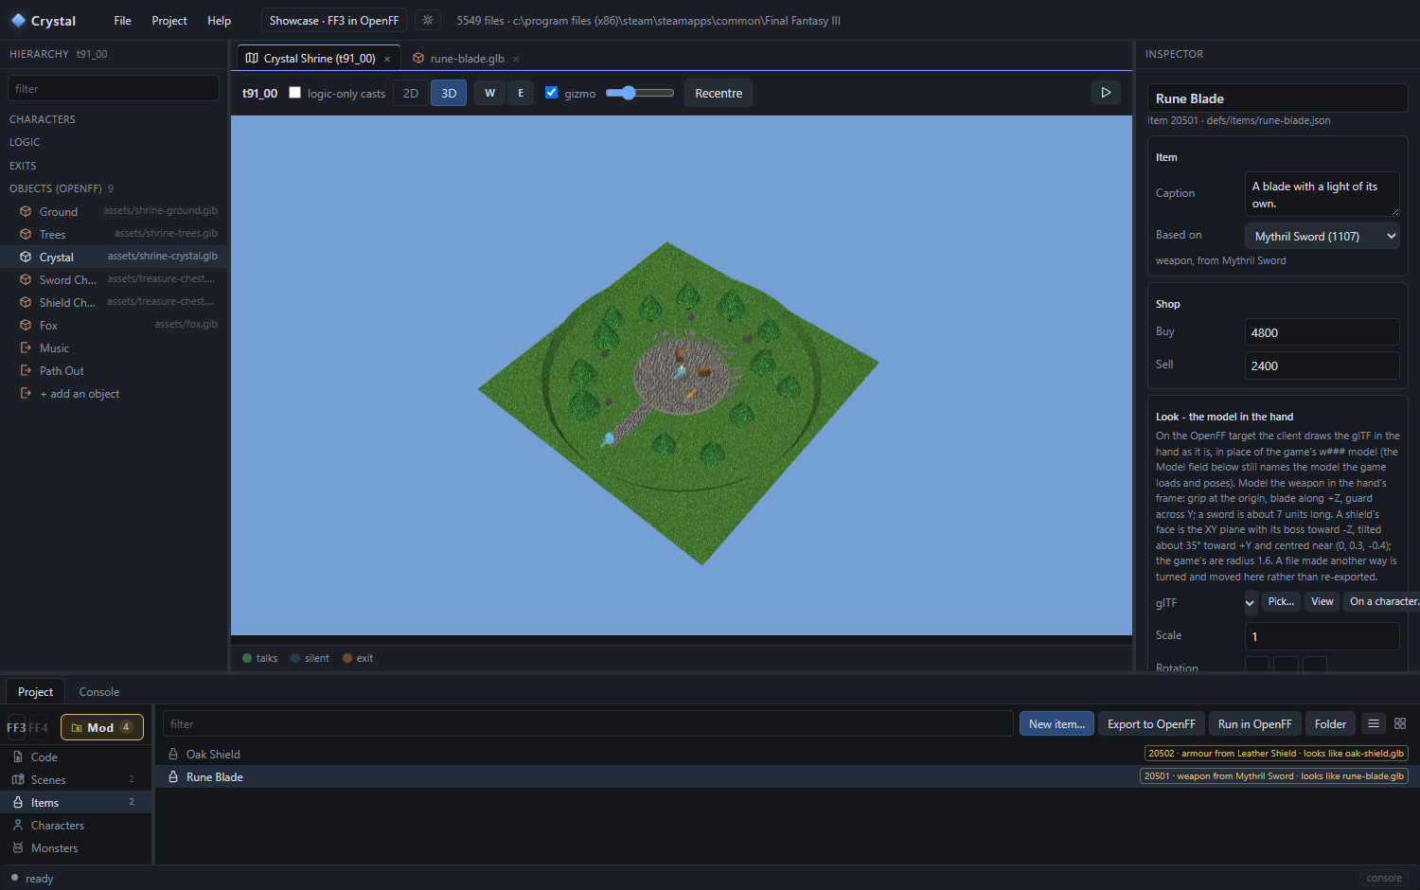Click the New item... button
1420x890 pixels.
[1056, 723]
